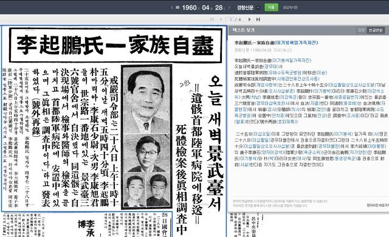
Task: Go to next date with right chevron
Action: 230,8
